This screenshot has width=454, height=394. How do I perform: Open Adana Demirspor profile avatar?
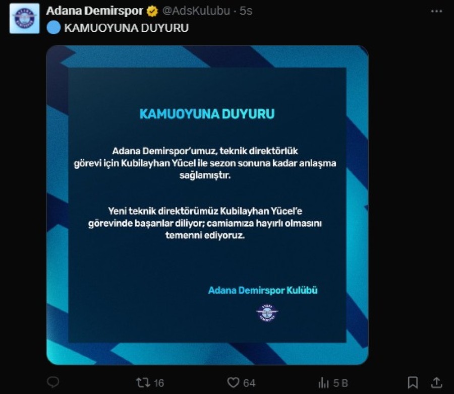[x=25, y=19]
